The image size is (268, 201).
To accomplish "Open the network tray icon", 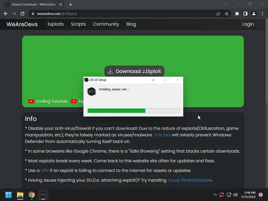I will pos(229,195).
